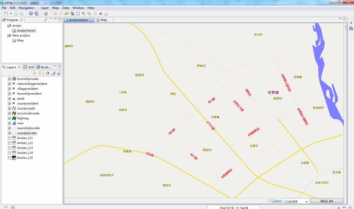Screen dimensions: 354x209
Task: Click the WGS 84 CRS button
Action: click(327, 201)
